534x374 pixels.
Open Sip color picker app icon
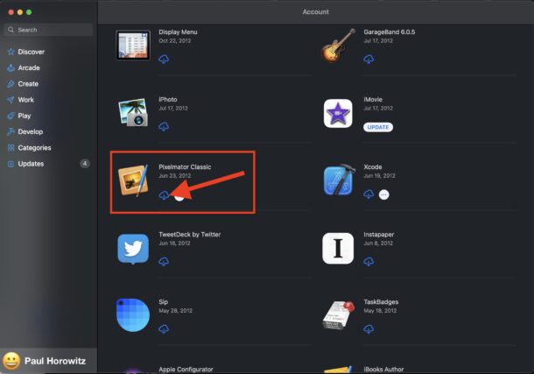point(133,315)
